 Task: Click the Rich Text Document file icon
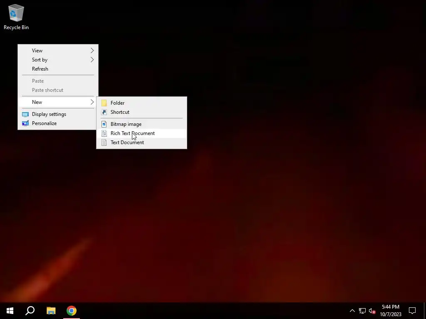click(104, 133)
